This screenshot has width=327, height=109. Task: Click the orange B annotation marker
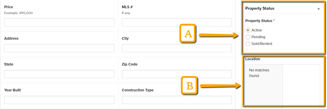point(189,85)
